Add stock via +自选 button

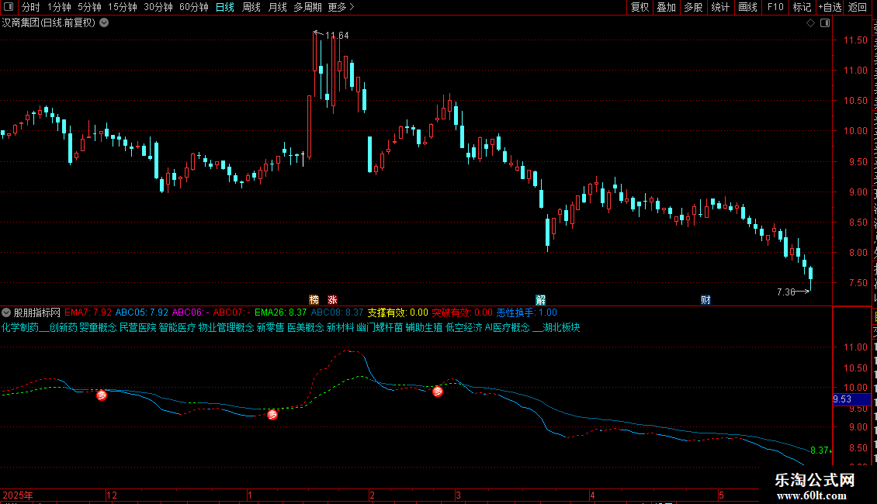(x=830, y=7)
